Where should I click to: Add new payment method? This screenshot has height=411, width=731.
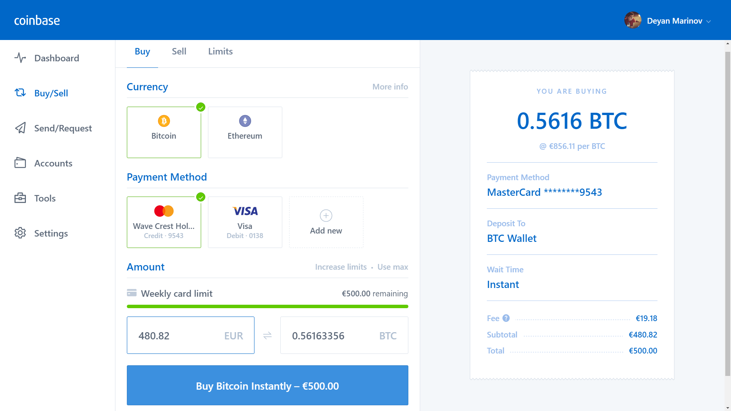pos(326,222)
